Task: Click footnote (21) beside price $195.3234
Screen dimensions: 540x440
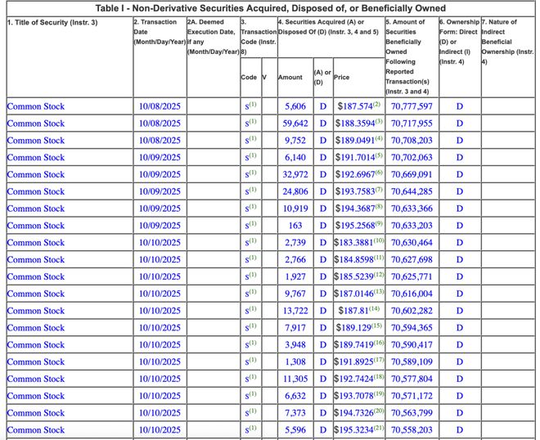Action: (378, 428)
